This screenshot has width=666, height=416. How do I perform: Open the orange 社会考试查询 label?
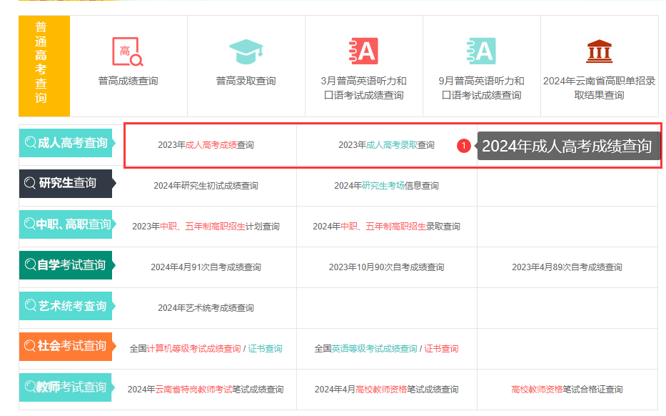click(x=66, y=346)
